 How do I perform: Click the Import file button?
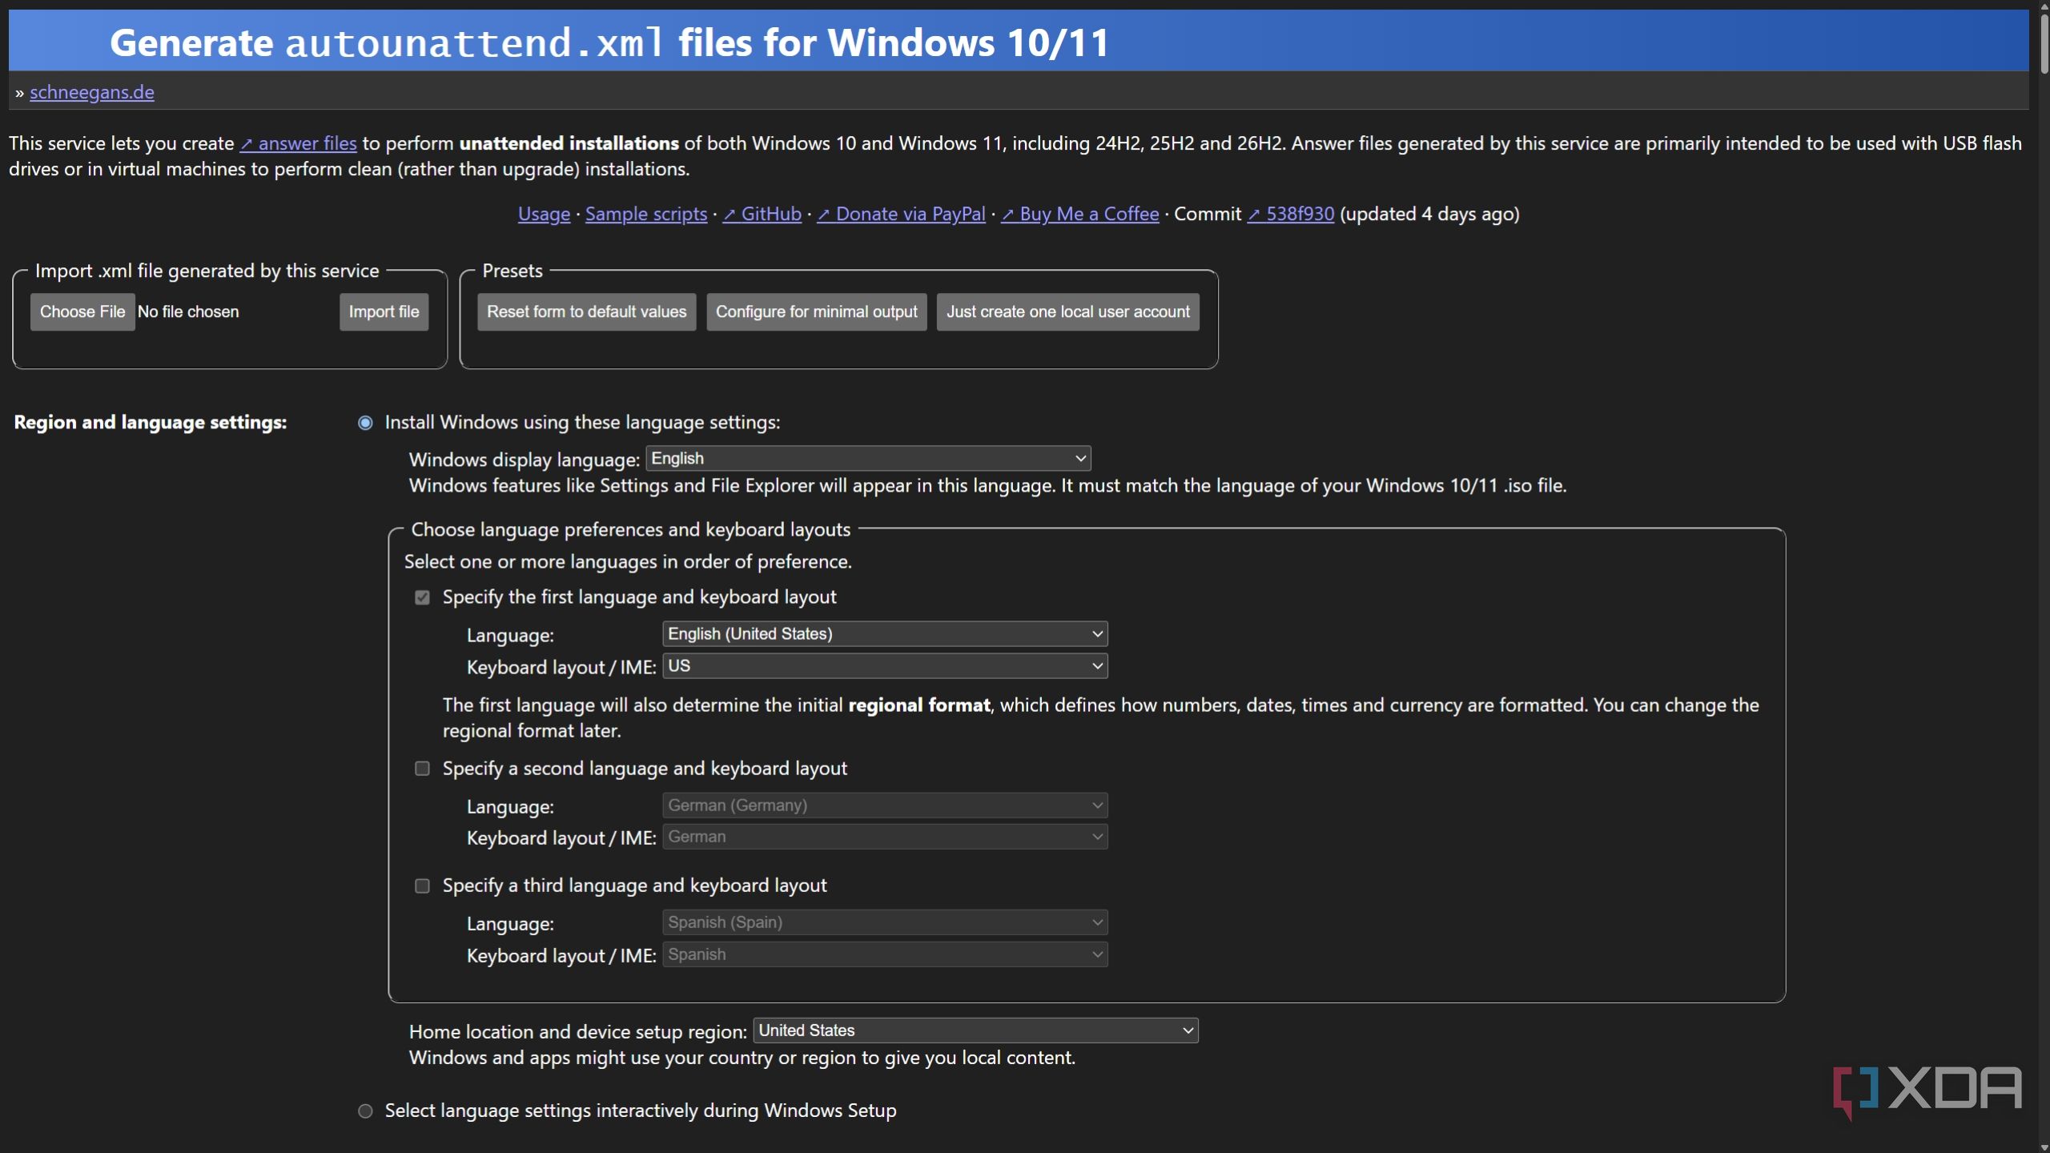pos(384,311)
